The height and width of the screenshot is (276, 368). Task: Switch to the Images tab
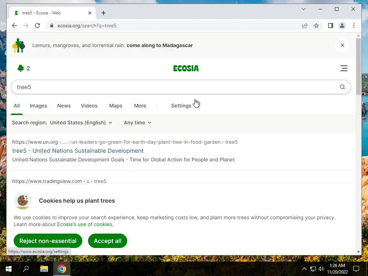tap(38, 106)
